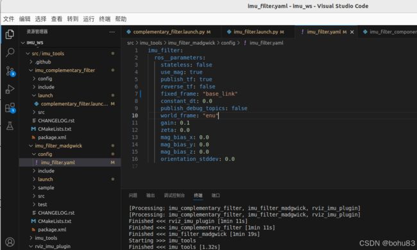This screenshot has width=417, height=250.
Task: Click the 'Finished <<< imu_filter_madgwick' terminal line
Action: [194, 234]
